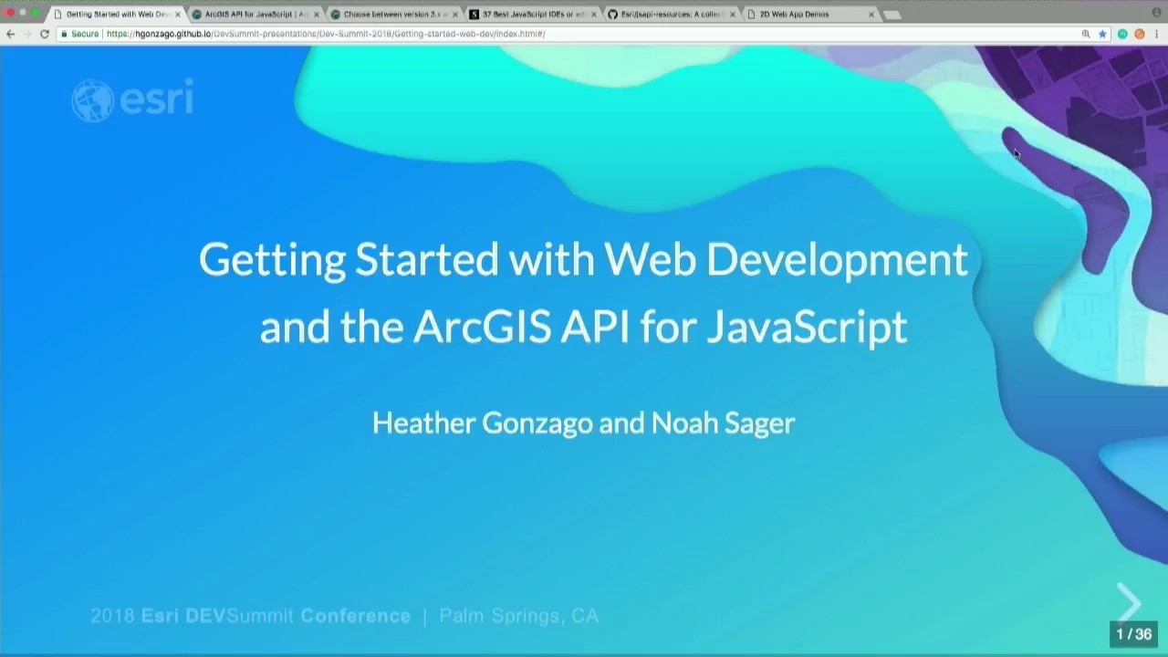
Task: Open the Chrome menu with three dots
Action: tap(1156, 34)
